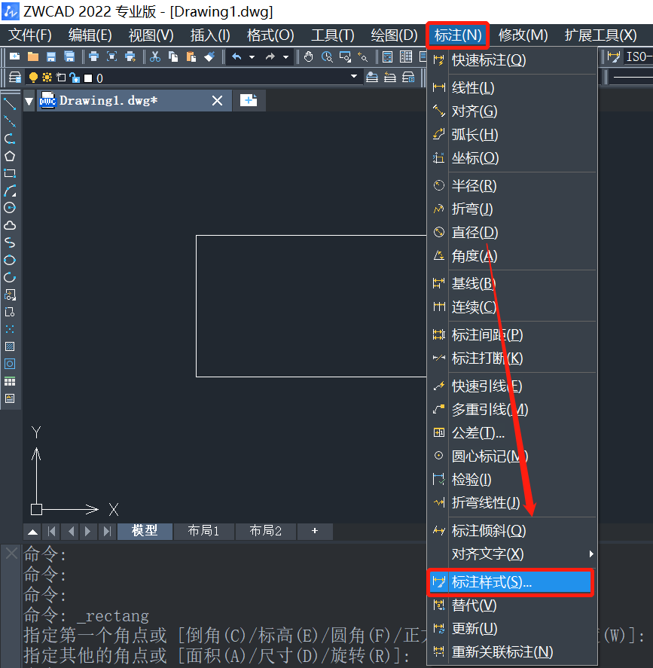The image size is (653, 668).
Task: Create new drawing tab button
Action: pyautogui.click(x=249, y=101)
